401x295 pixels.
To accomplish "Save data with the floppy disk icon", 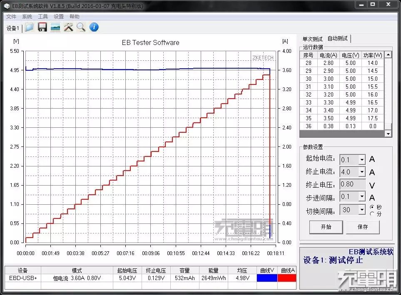I will coord(42,27).
